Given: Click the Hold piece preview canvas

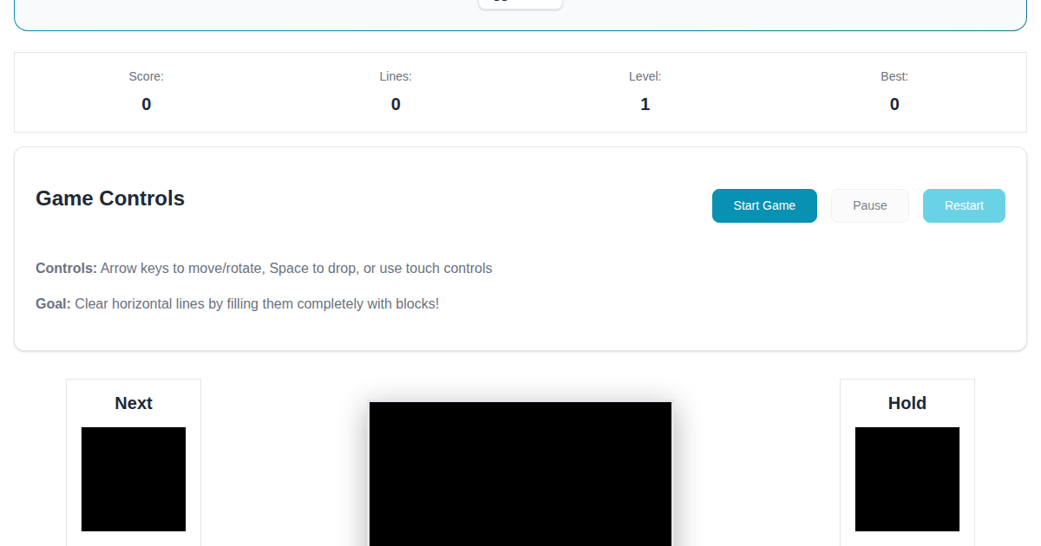Looking at the screenshot, I should pyautogui.click(x=907, y=479).
